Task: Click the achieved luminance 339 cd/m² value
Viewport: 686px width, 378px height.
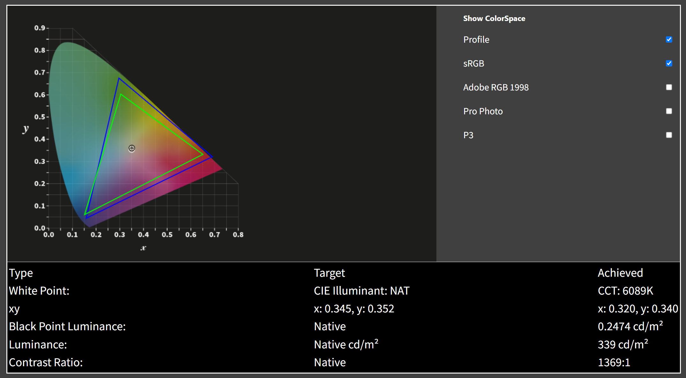Action: coord(623,345)
